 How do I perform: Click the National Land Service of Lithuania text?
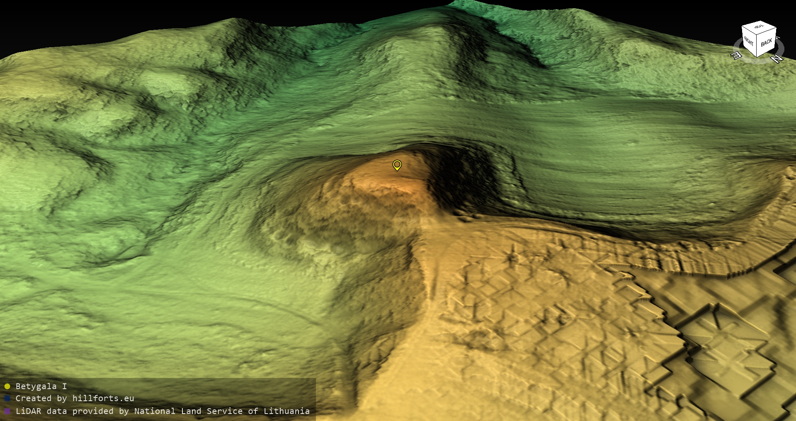221,411
